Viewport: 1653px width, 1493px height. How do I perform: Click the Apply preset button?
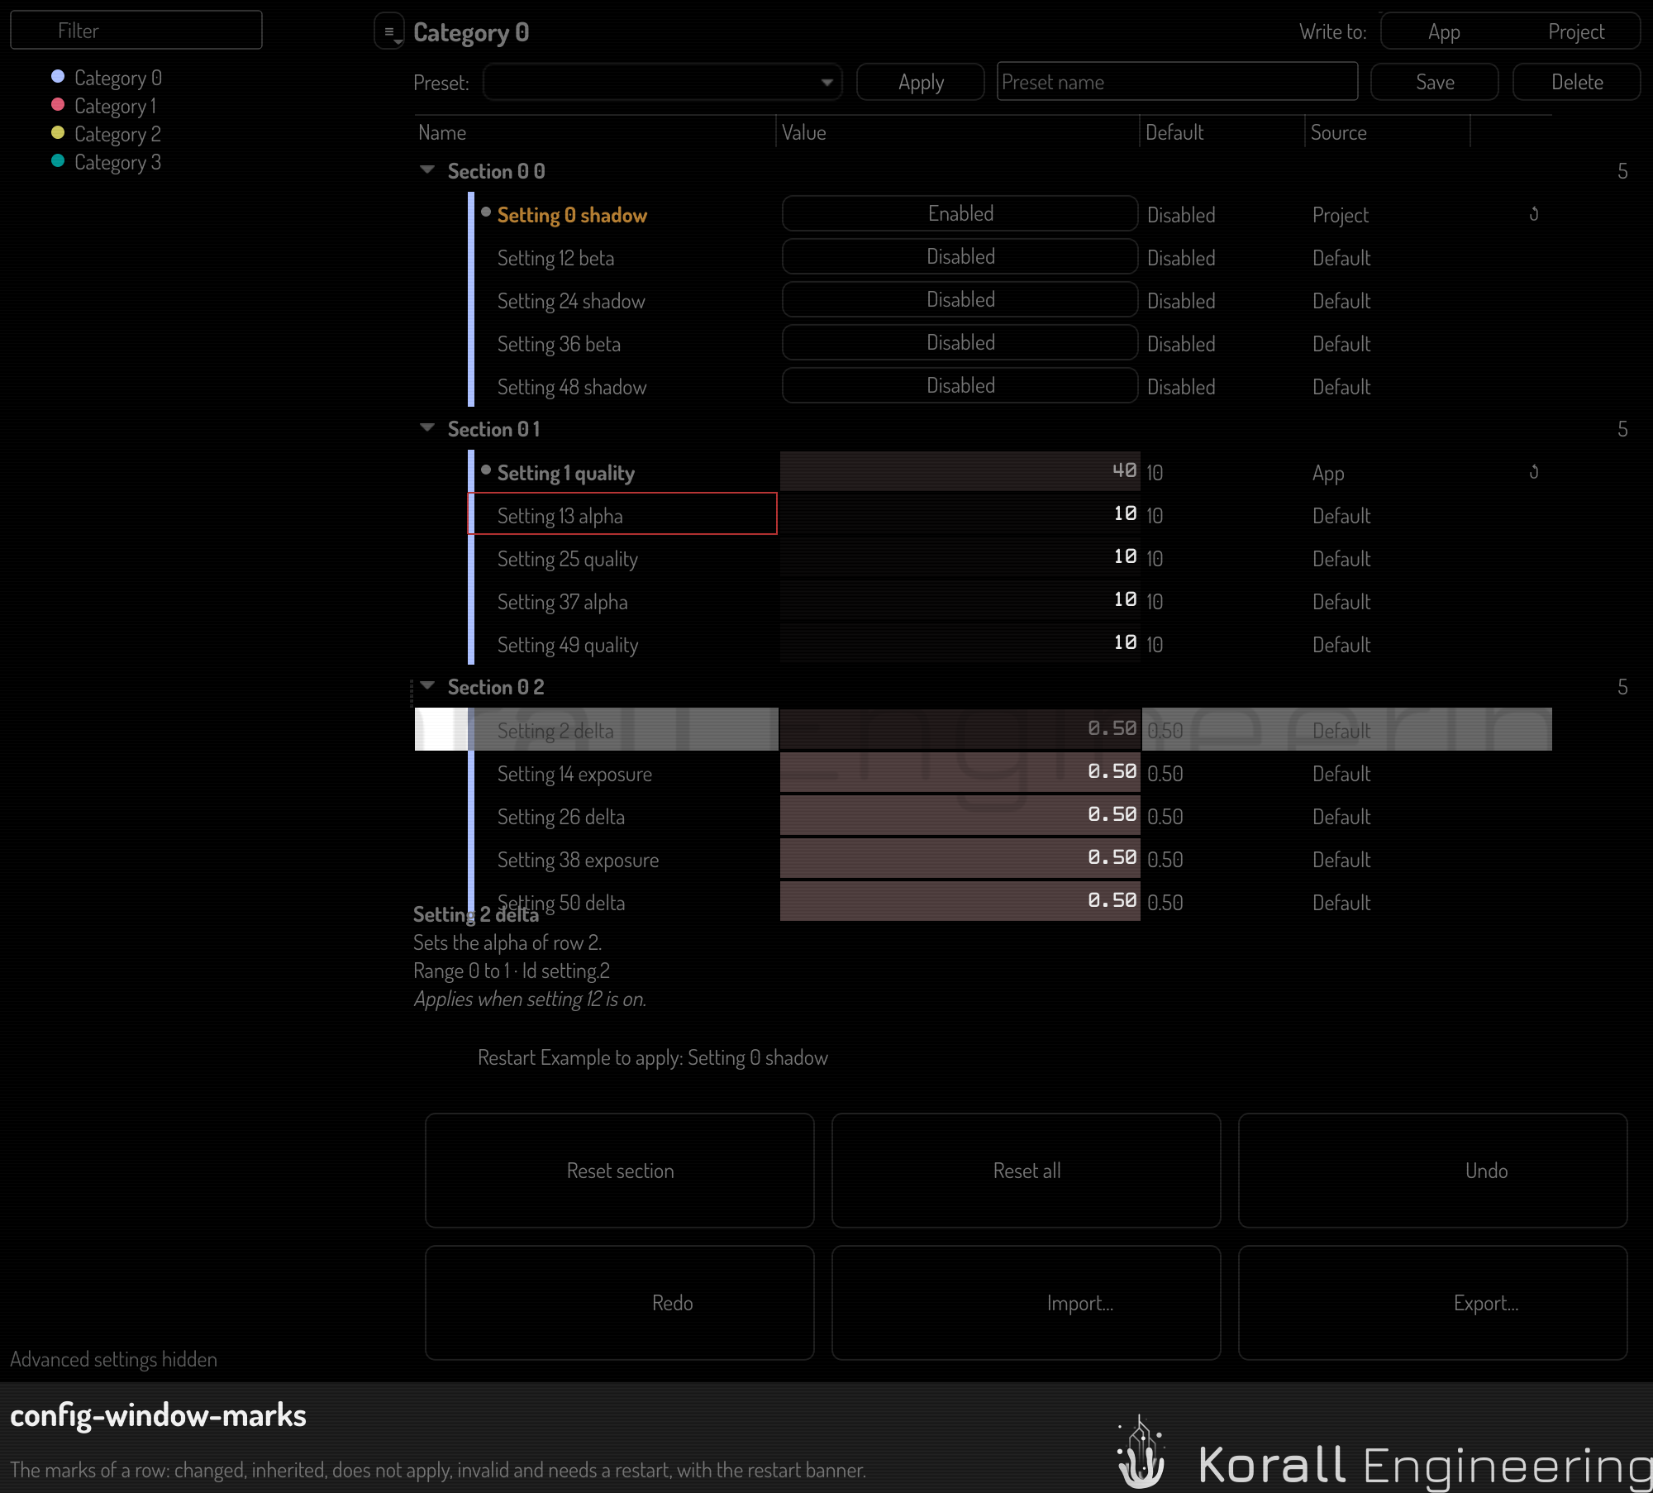pyautogui.click(x=921, y=82)
